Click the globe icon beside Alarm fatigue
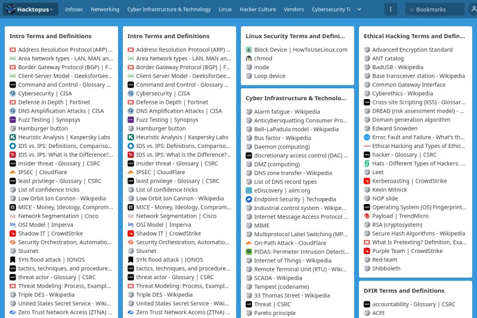 pos(249,112)
